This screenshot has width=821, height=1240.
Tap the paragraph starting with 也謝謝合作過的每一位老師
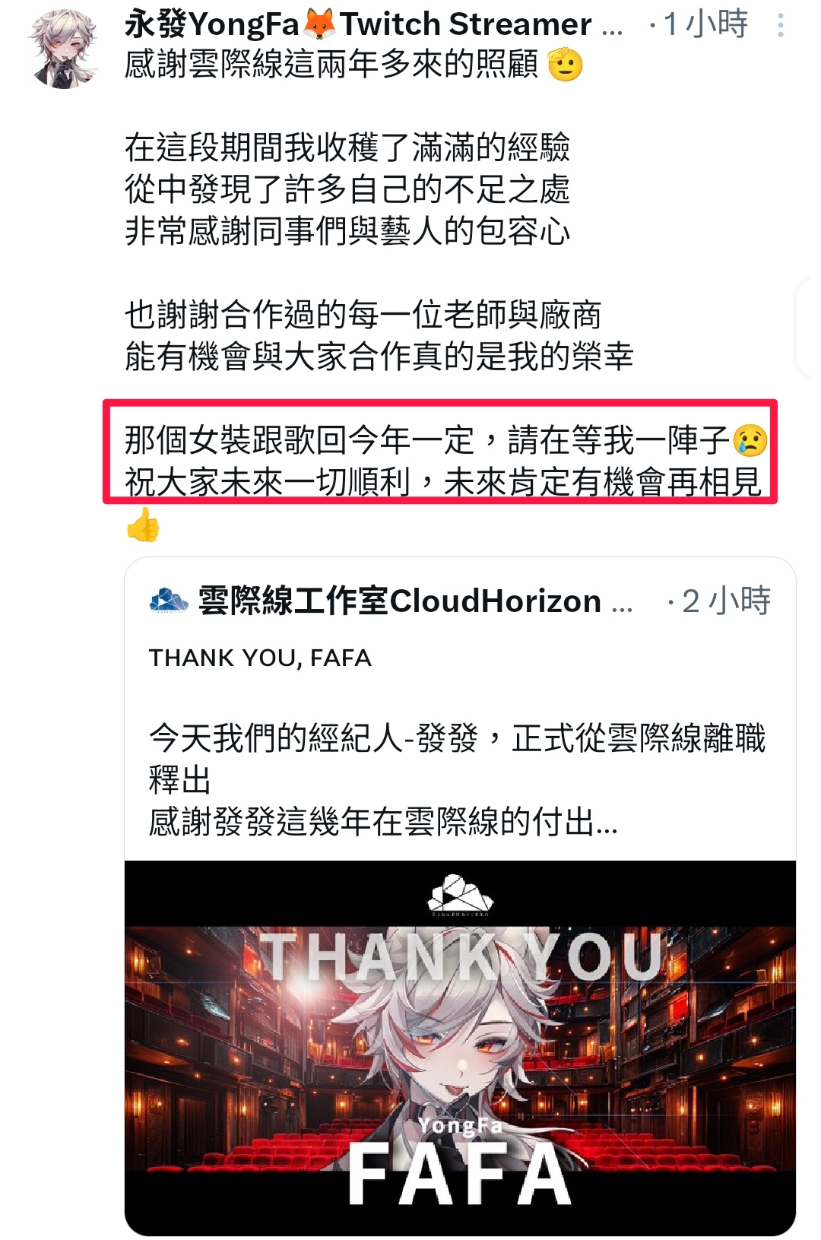pyautogui.click(x=379, y=335)
